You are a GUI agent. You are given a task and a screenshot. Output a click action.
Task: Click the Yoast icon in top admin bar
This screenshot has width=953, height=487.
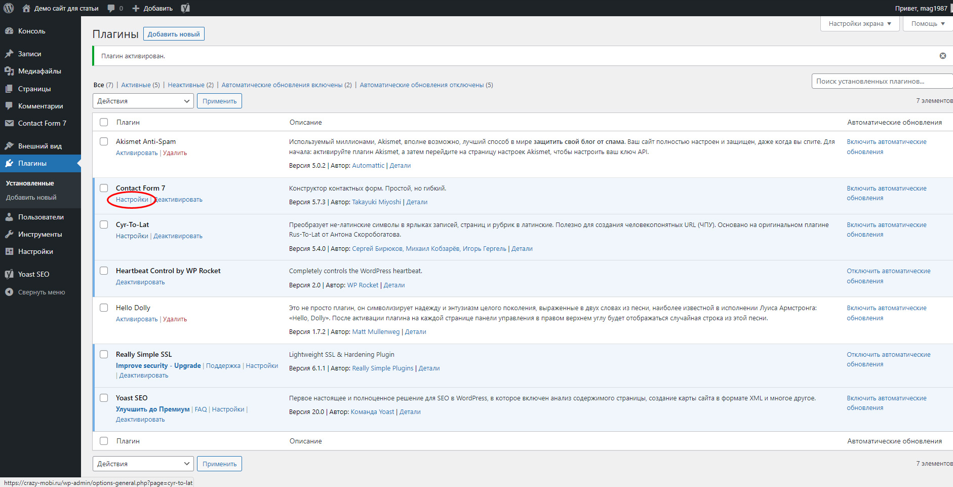tap(185, 8)
